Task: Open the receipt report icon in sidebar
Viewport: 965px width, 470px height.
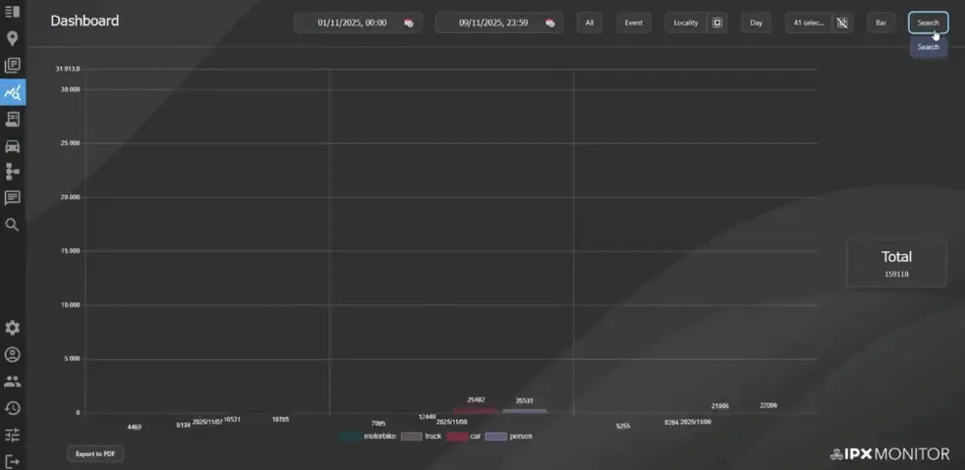Action: point(13,119)
